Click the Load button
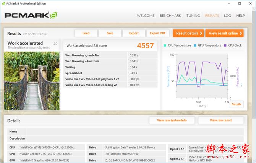 (86, 33)
